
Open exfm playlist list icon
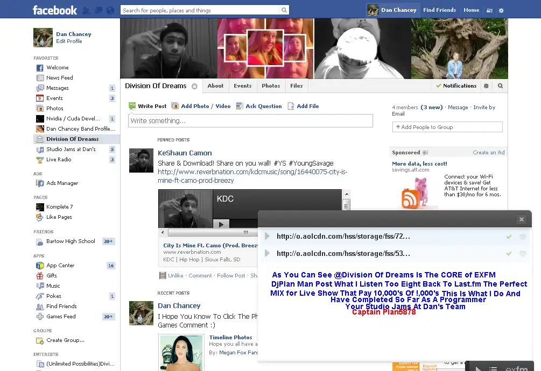pos(493,368)
